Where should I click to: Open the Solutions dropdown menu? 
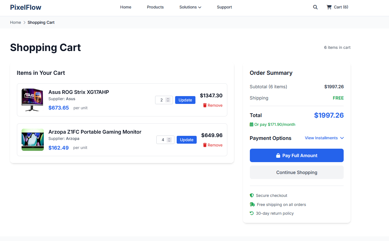[190, 7]
